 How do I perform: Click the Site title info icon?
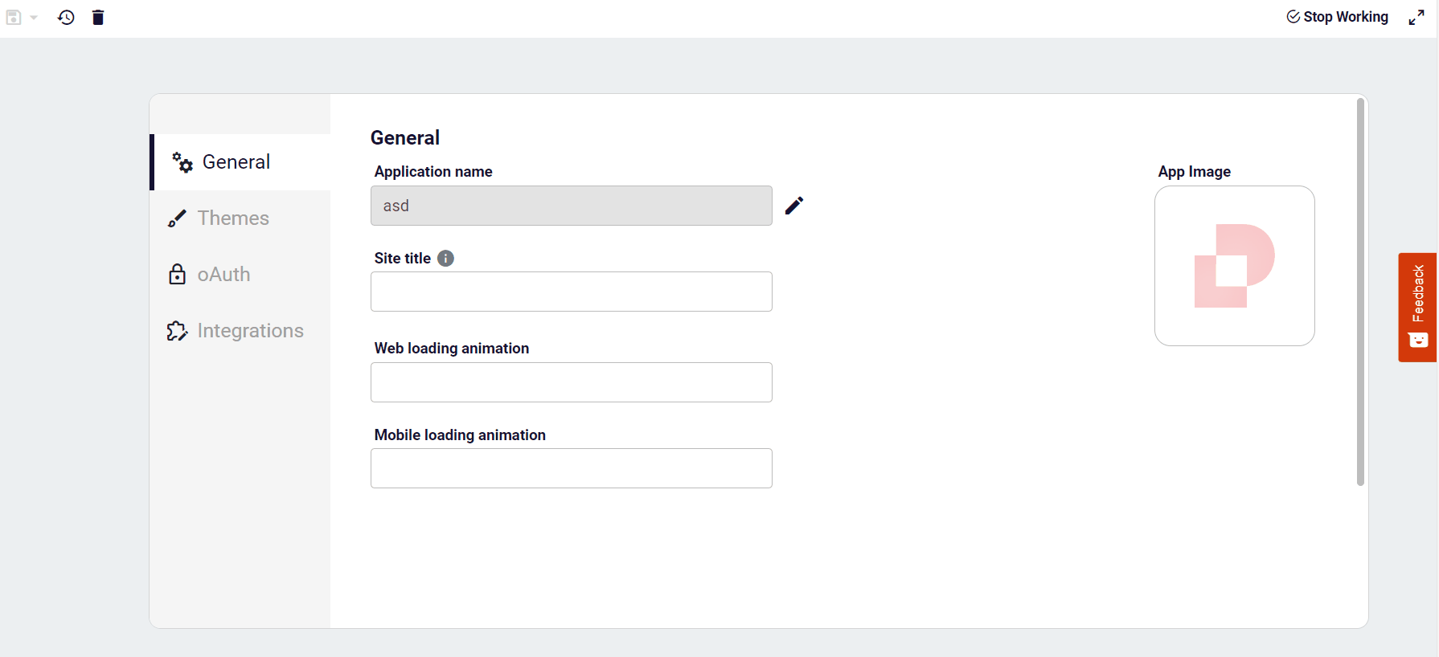pos(445,258)
